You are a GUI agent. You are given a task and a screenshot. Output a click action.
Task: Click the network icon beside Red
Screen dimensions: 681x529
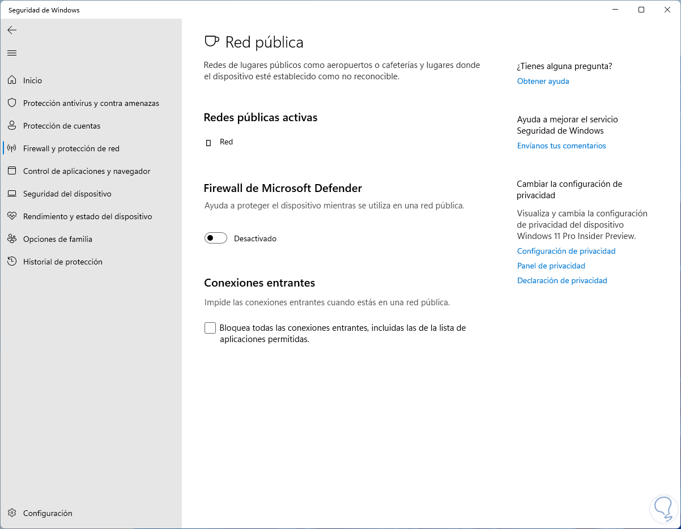[x=208, y=142]
